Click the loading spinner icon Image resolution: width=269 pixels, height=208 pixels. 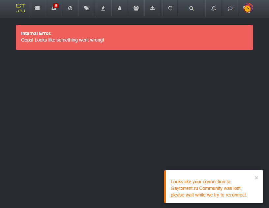point(170,8)
